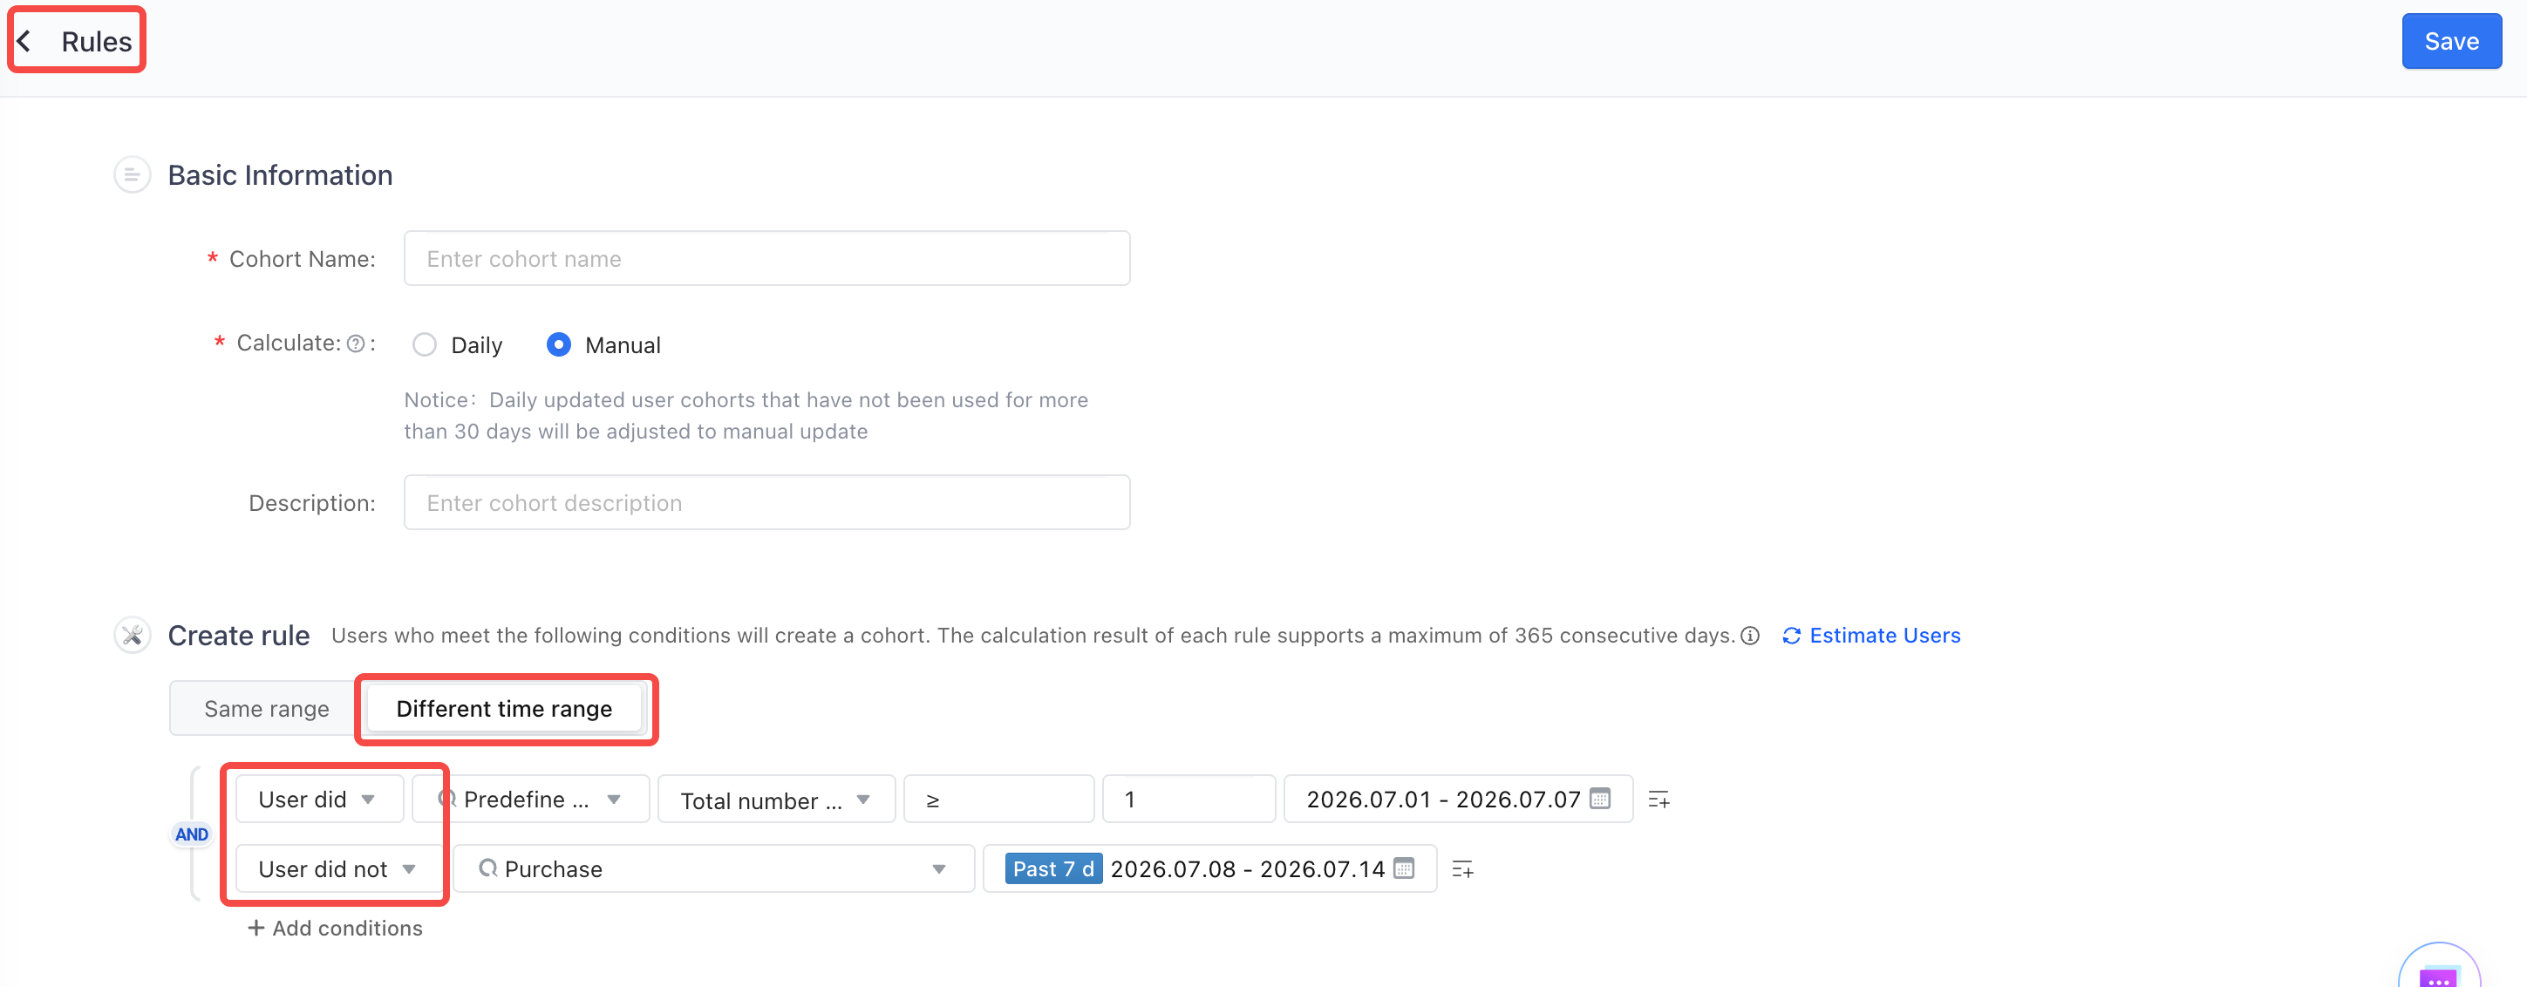
Task: Click the Create rule wrench icon
Action: [x=132, y=636]
